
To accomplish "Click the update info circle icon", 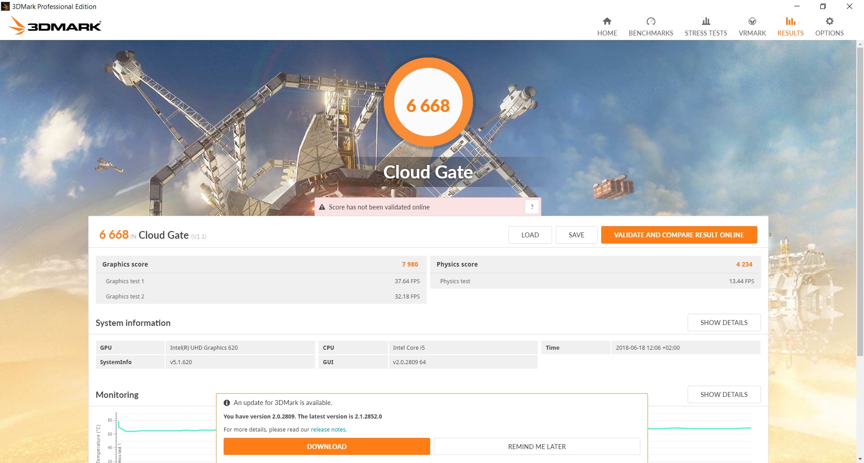I will [x=227, y=403].
